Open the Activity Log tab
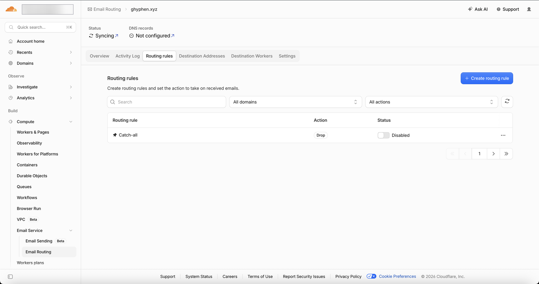The image size is (539, 284). pos(128,56)
